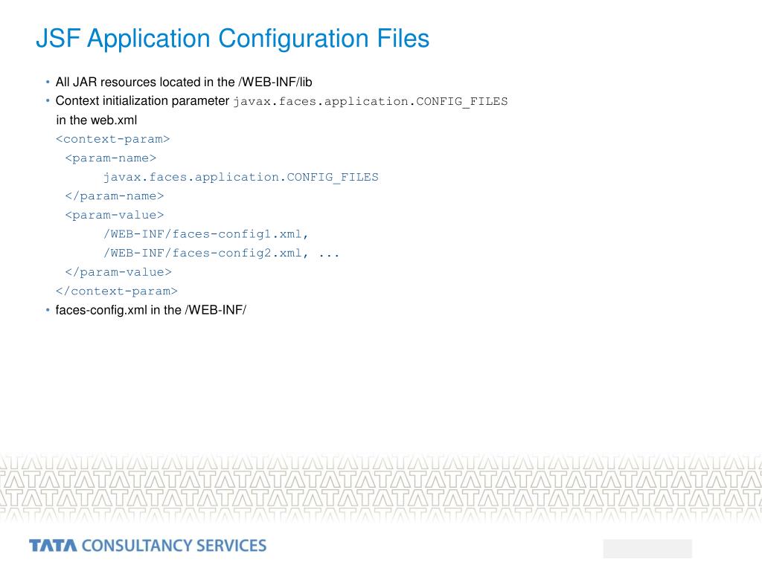Select the bullet All JAR resources located in /WEB-INF/lib

[x=184, y=82]
